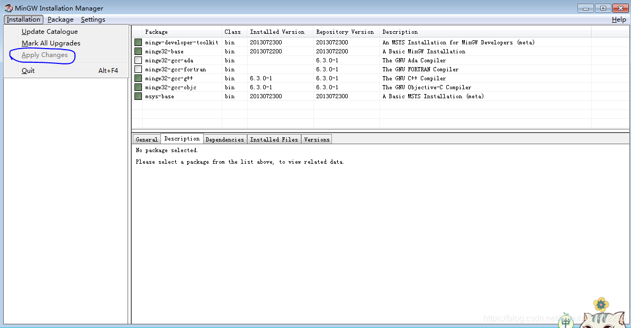Switch to the Versions tab

coord(317,139)
